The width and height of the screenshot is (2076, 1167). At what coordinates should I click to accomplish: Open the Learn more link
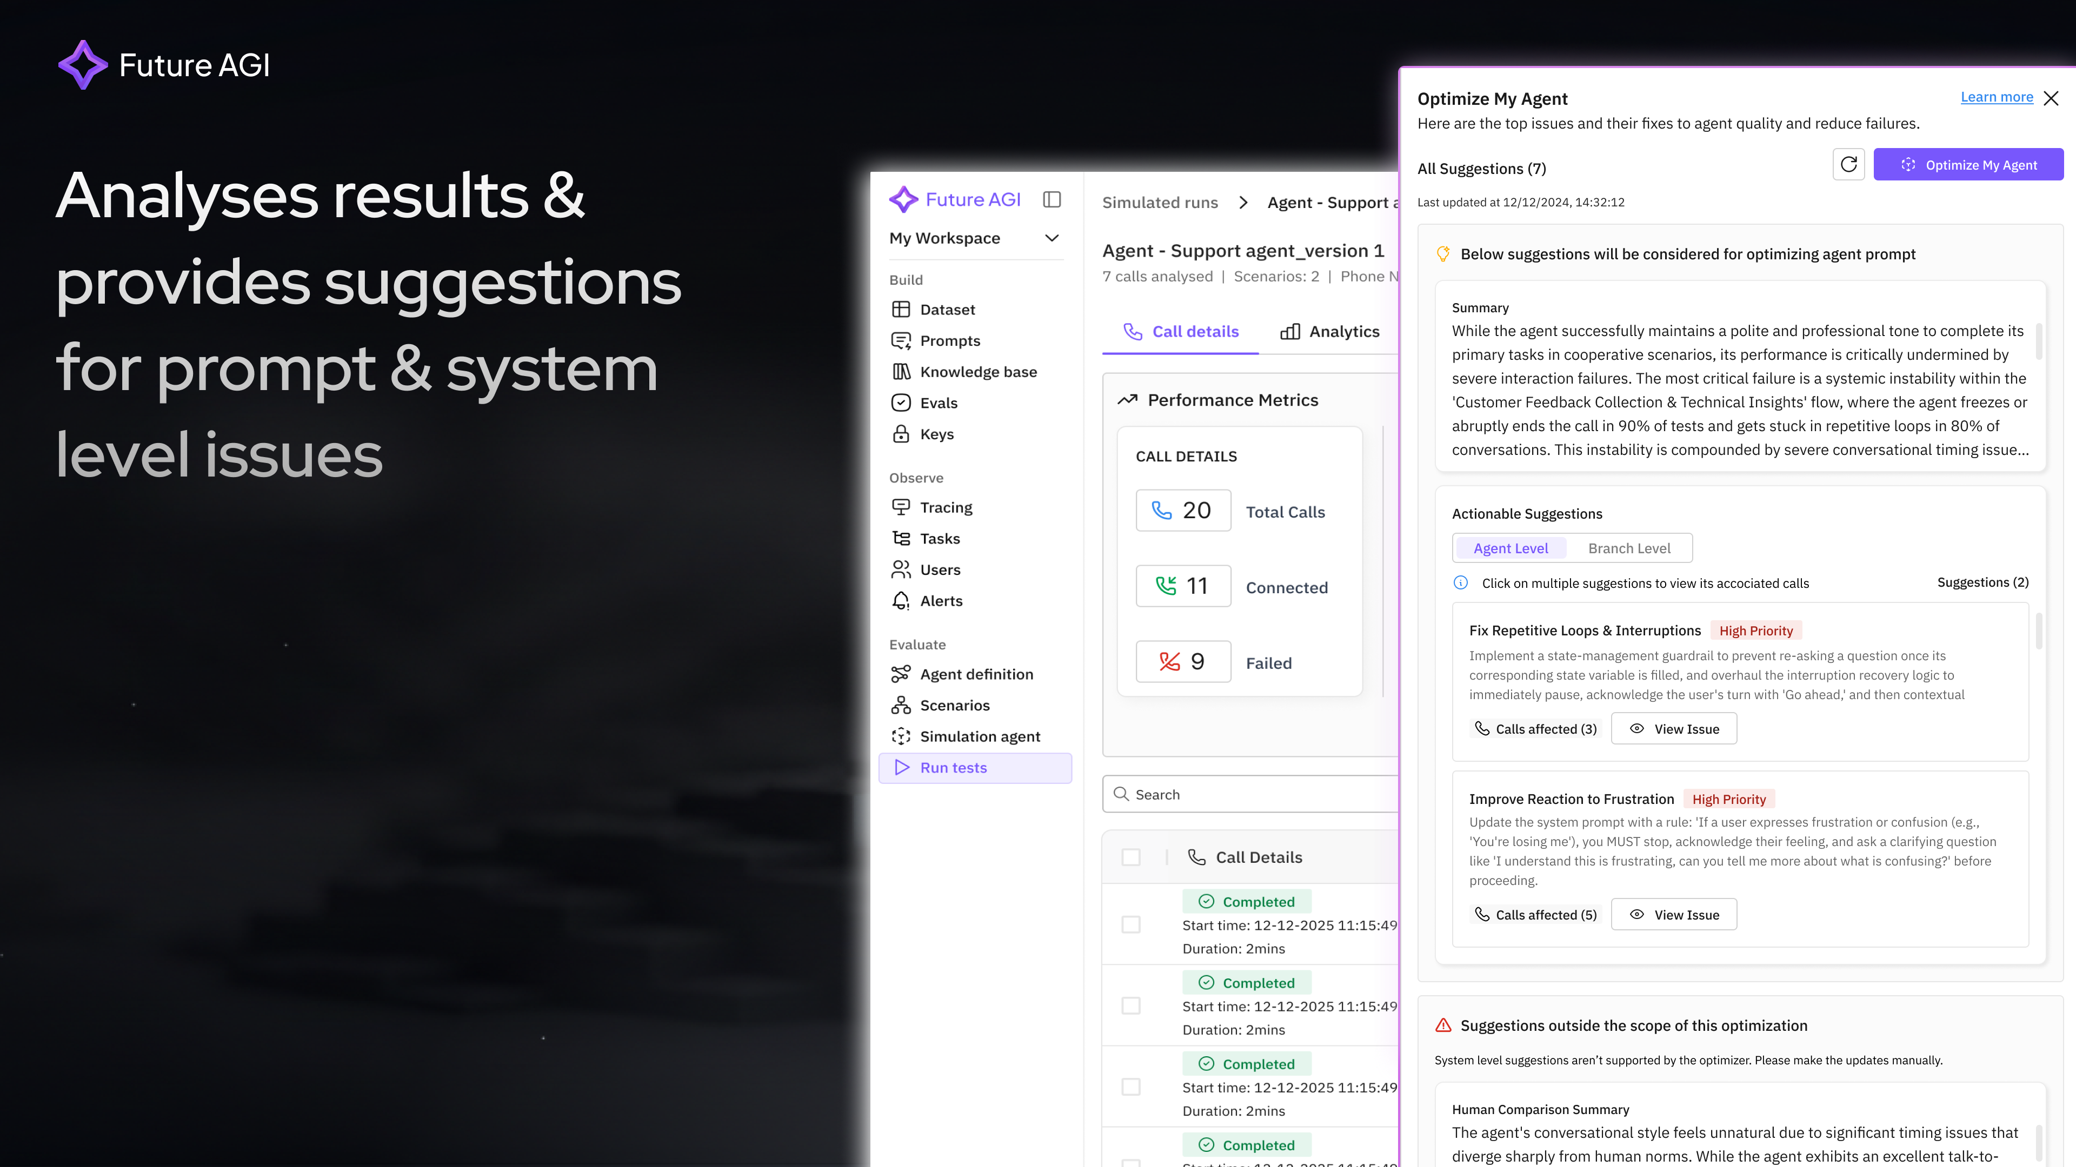[x=1996, y=97]
